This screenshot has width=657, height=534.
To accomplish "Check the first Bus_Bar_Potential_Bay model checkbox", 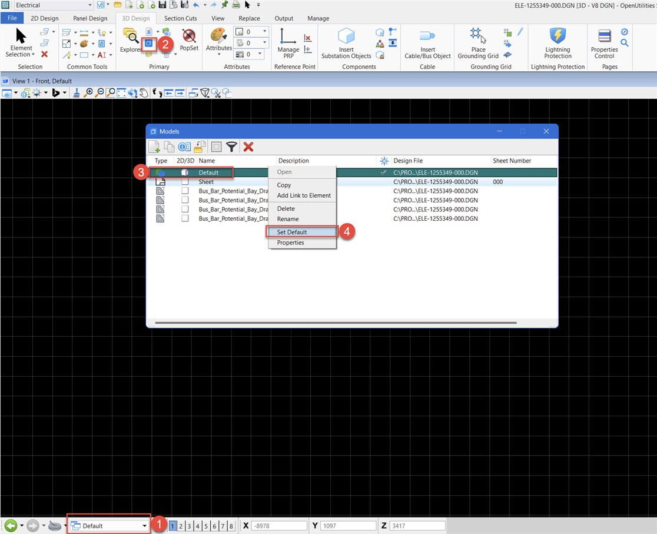I will pyautogui.click(x=184, y=191).
